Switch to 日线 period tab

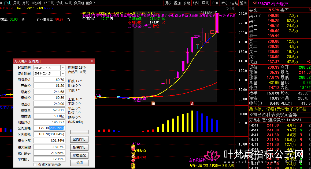tap(7, 3)
